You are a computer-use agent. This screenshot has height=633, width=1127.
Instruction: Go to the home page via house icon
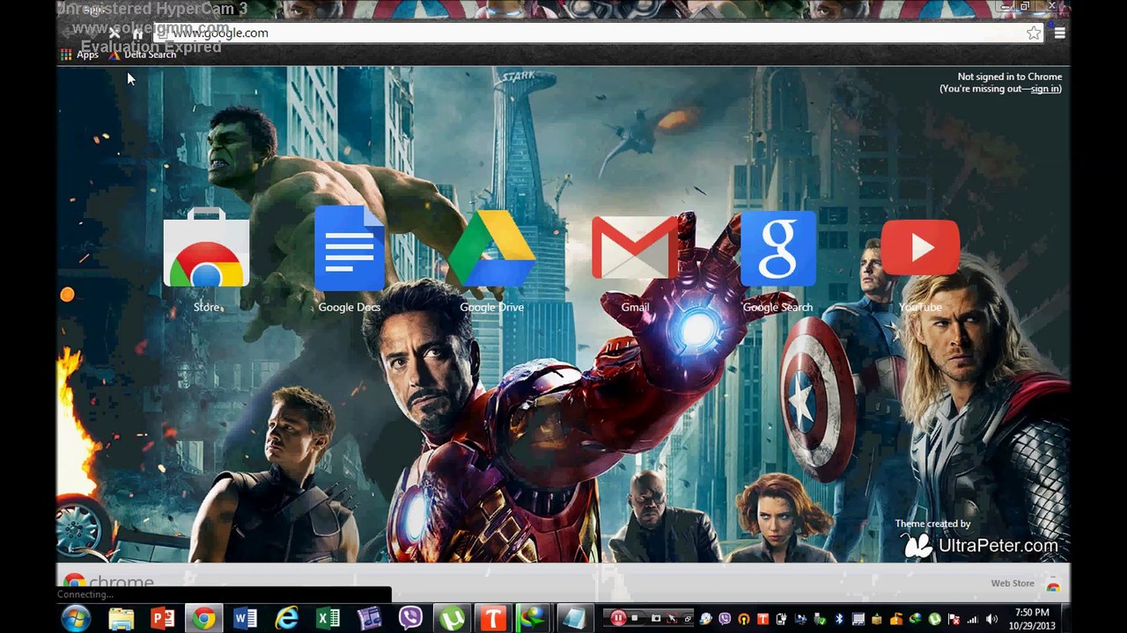pyautogui.click(x=137, y=33)
